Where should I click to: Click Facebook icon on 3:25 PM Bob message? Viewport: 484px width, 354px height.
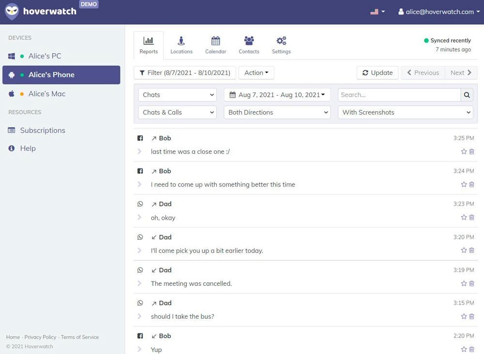click(140, 138)
